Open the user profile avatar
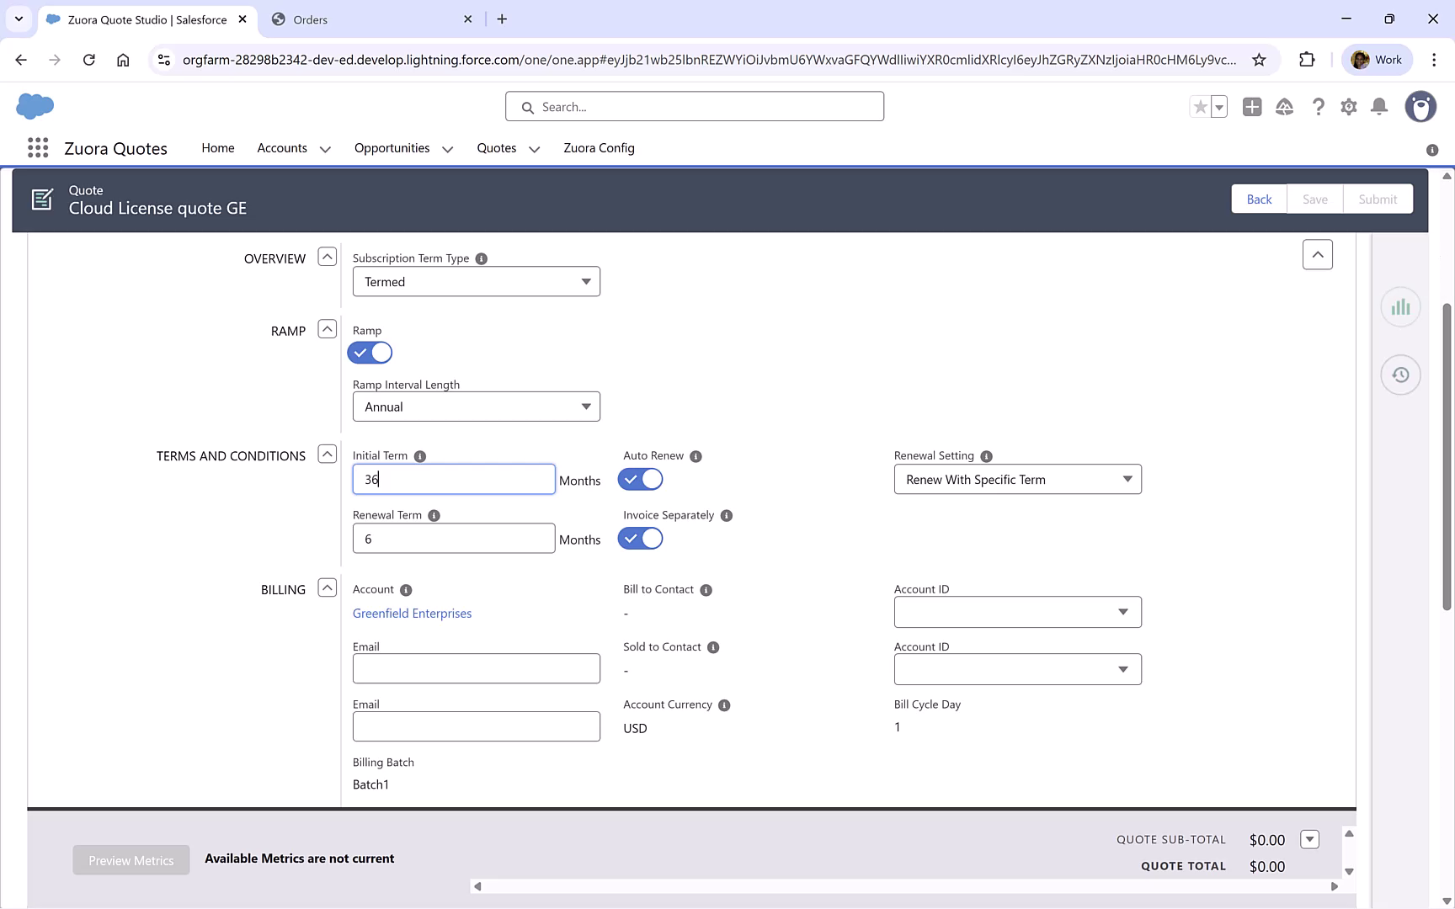The height and width of the screenshot is (909, 1455). (1420, 107)
